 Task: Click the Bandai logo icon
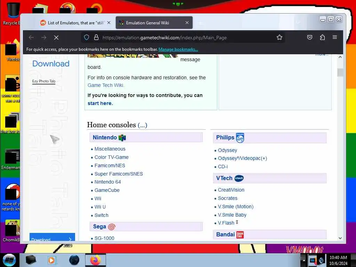(x=240, y=235)
